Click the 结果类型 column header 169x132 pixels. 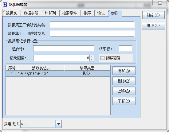pos(87,68)
